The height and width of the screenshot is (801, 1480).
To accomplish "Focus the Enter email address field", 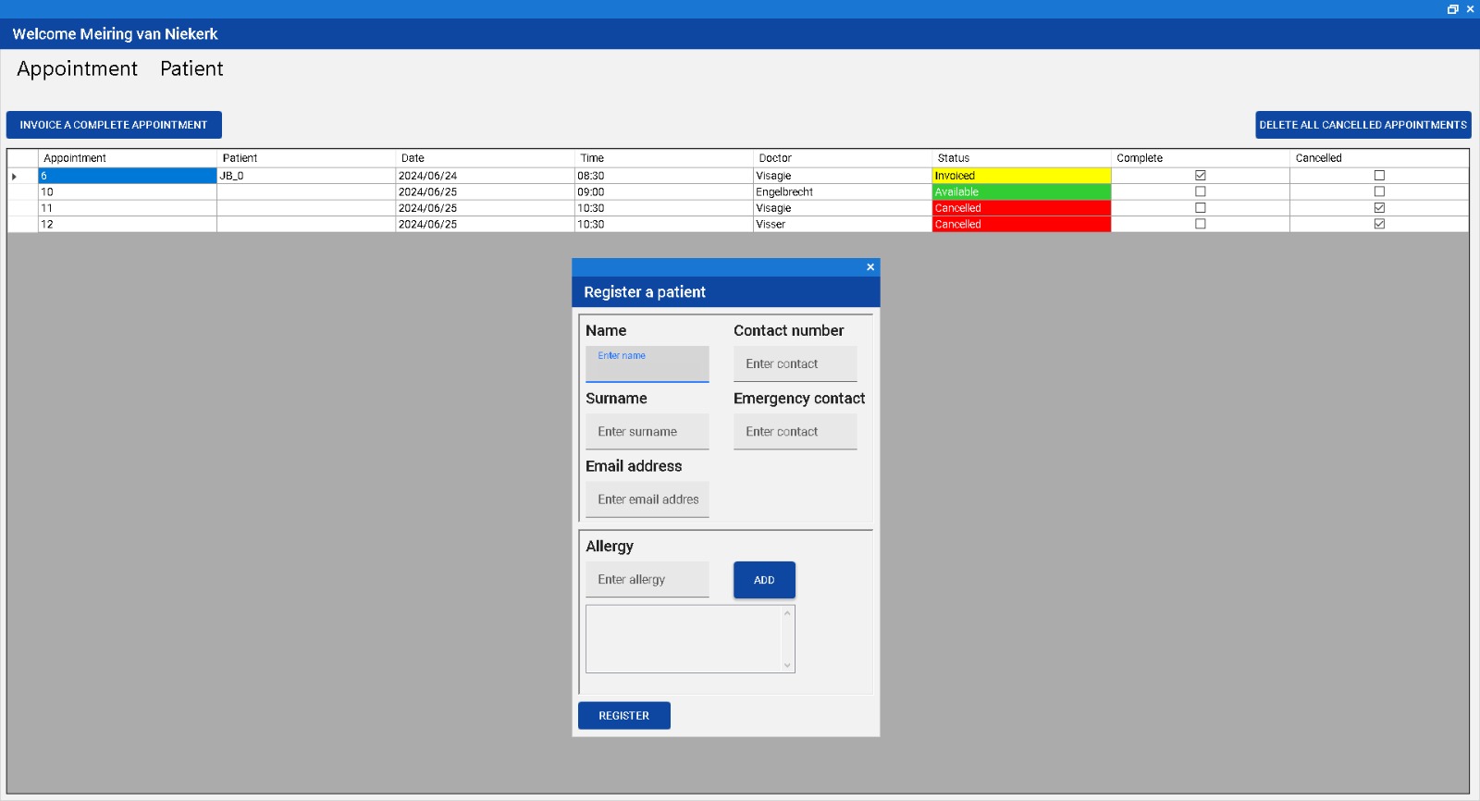I will pyautogui.click(x=647, y=499).
